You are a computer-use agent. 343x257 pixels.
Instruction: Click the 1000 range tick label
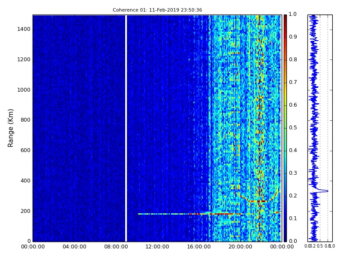(24, 90)
